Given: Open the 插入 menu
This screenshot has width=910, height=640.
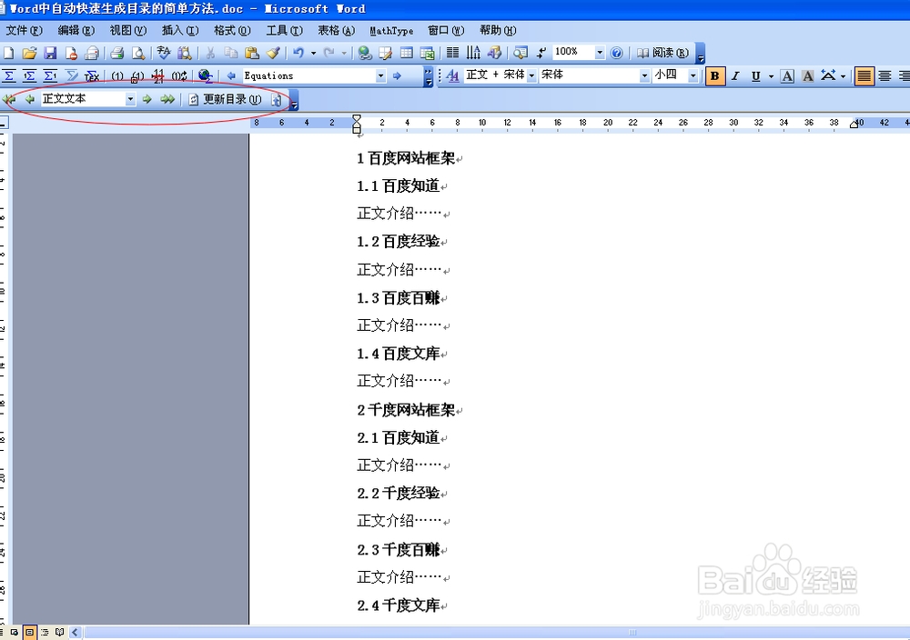Looking at the screenshot, I should [x=180, y=30].
